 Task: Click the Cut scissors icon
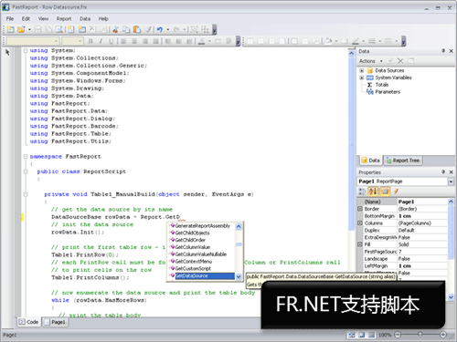click(x=115, y=29)
